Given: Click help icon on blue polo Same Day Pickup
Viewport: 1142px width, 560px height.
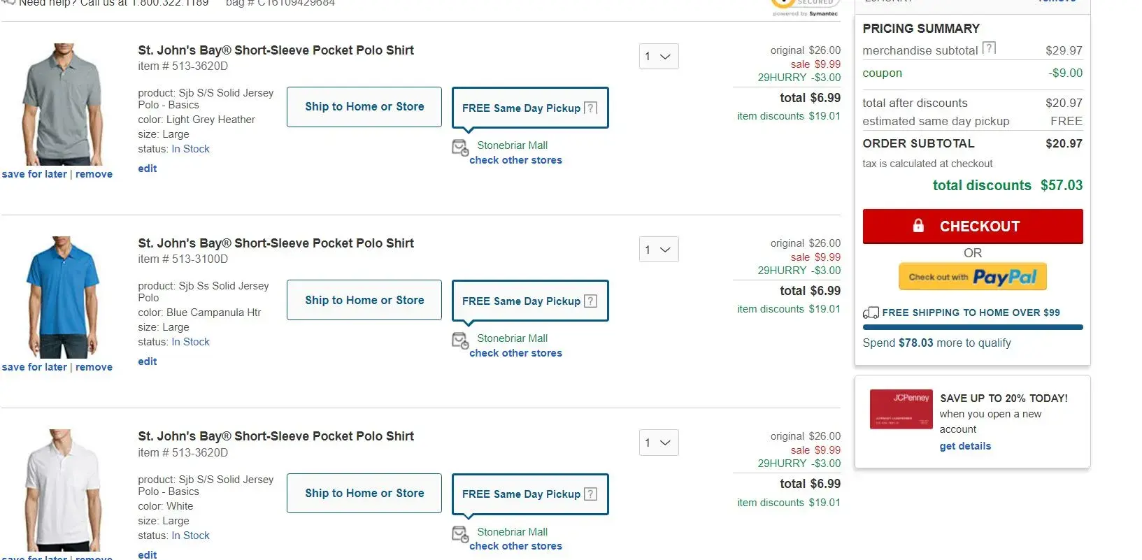Looking at the screenshot, I should point(591,301).
